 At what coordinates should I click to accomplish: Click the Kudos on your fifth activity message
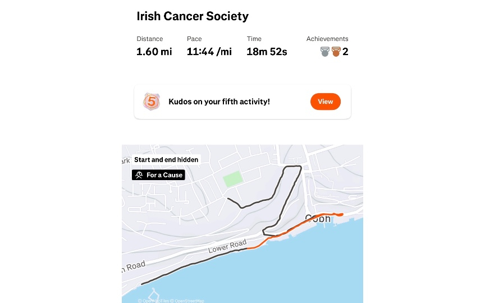click(x=219, y=102)
